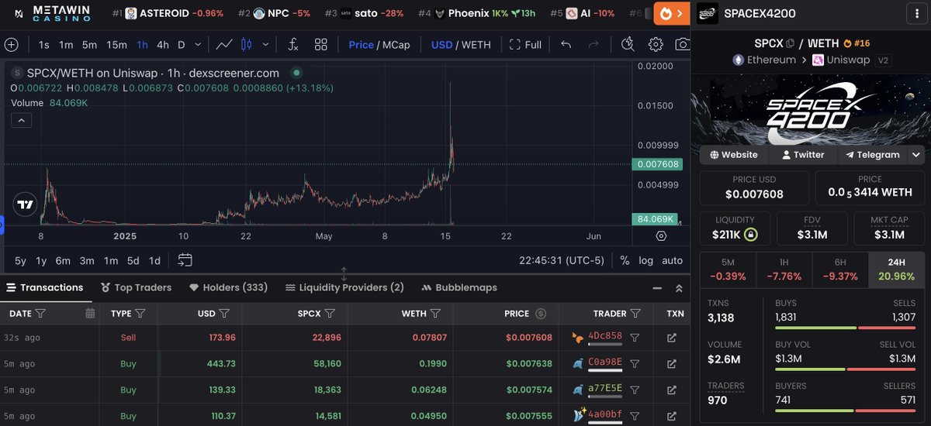
Task: Toggle chart to Price view
Action: 361,45
